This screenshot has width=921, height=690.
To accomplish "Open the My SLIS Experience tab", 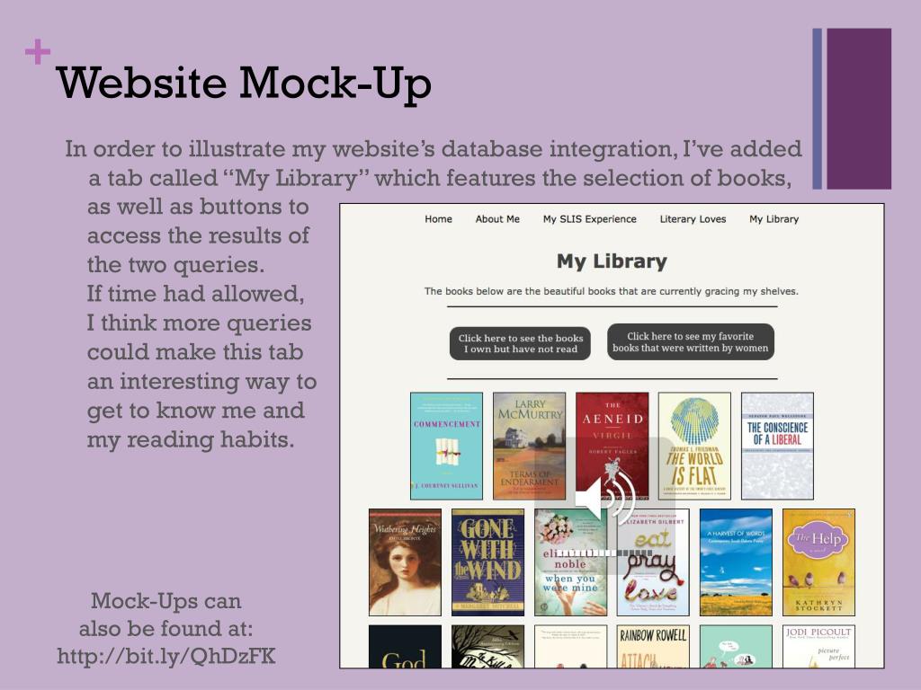I will click(590, 219).
